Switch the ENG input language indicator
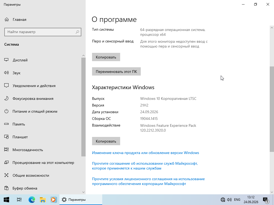Viewport: 274px width, 205px height. [237, 200]
